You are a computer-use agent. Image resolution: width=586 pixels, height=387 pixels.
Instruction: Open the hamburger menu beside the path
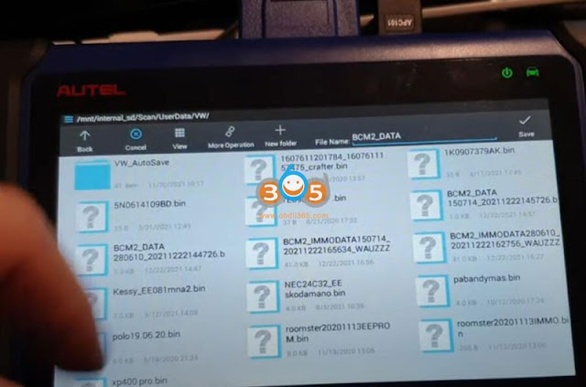click(x=69, y=119)
